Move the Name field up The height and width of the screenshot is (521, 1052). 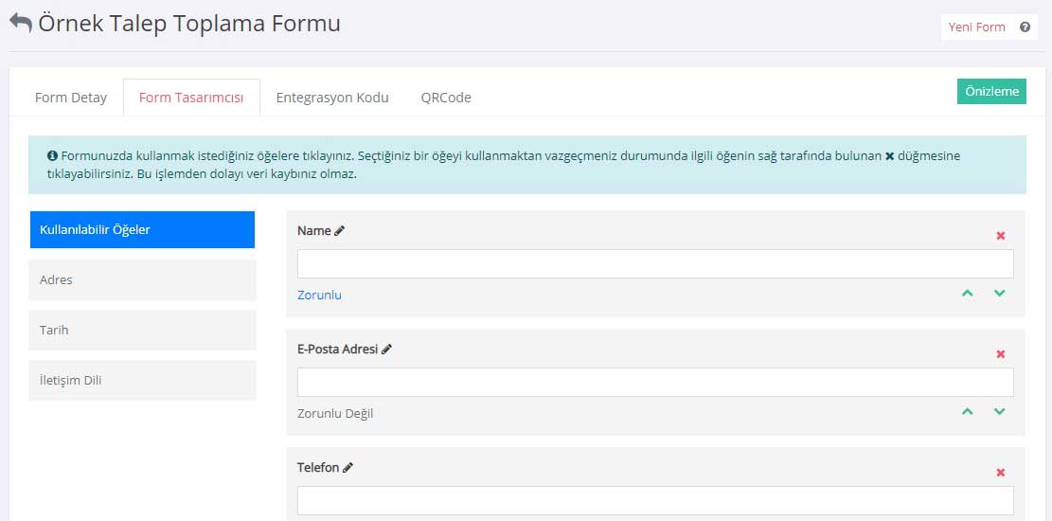967,293
